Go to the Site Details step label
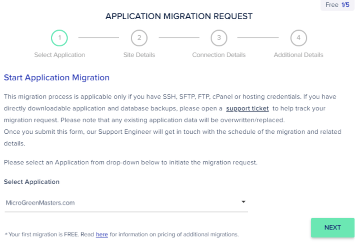 click(139, 55)
